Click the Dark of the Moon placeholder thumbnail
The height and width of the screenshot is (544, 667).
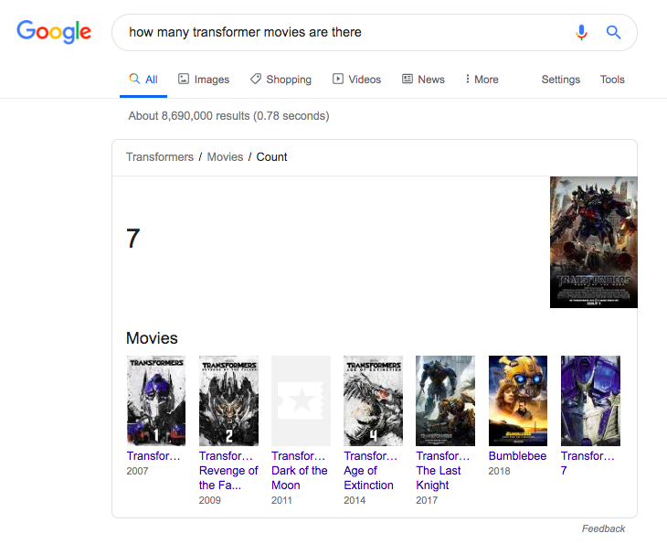(x=301, y=400)
